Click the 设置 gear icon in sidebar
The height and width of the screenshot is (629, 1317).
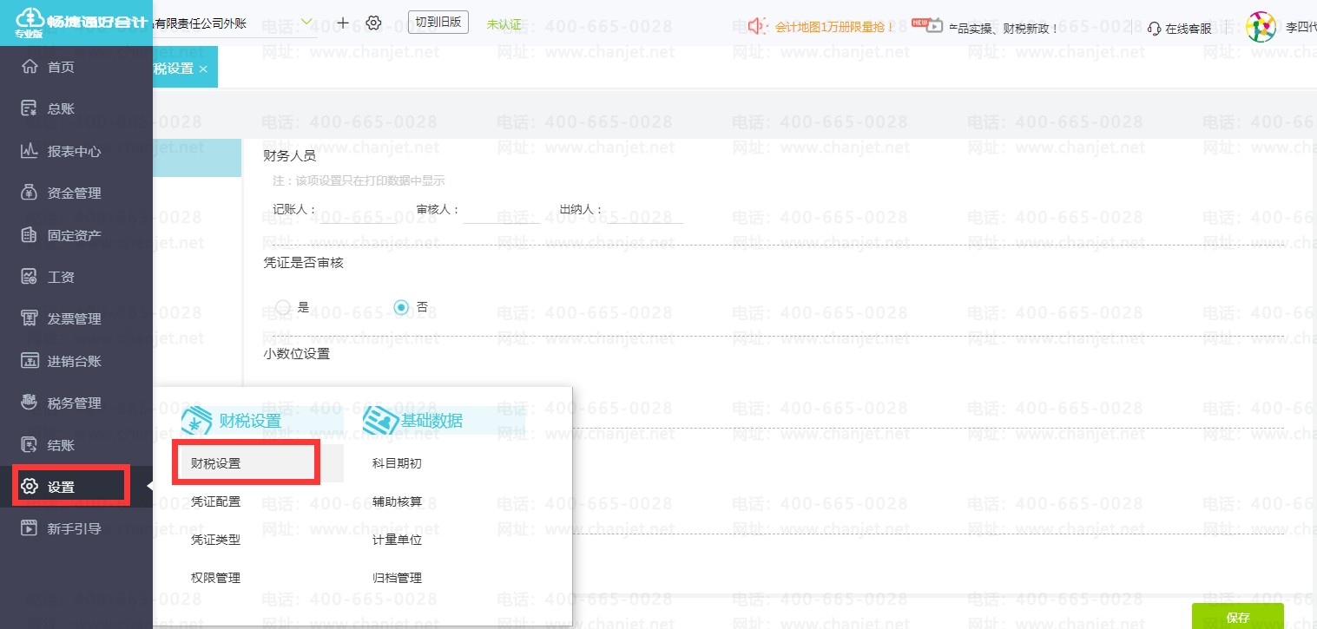click(x=30, y=487)
